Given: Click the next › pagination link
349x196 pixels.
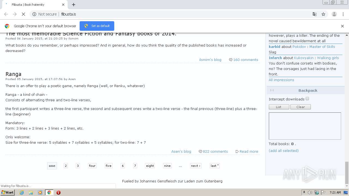Looking at the screenshot, I should (x=196, y=166).
